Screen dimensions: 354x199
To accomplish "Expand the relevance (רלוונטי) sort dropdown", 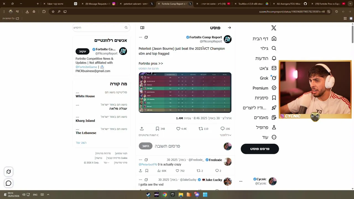I will [x=225, y=135].
